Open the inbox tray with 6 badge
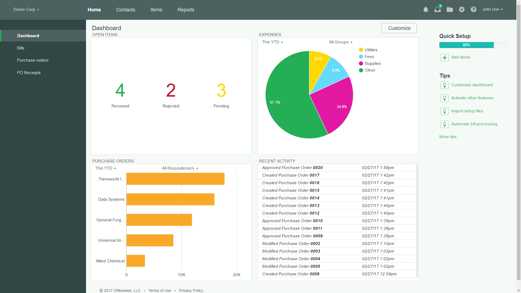Screen dimensions: 521x293 point(437,9)
